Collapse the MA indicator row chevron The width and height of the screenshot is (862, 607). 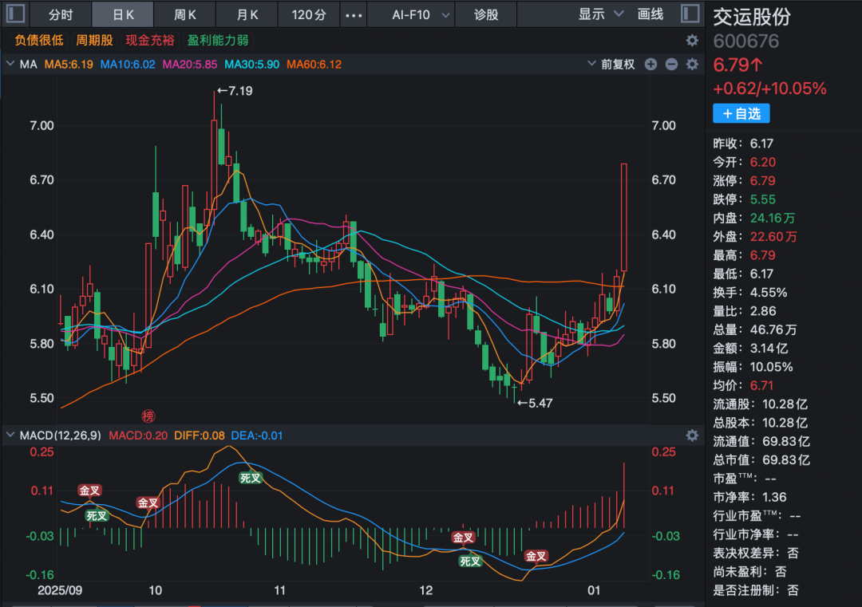[10, 65]
